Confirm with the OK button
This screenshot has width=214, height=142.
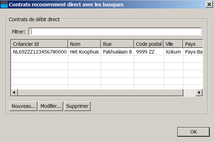194,132
